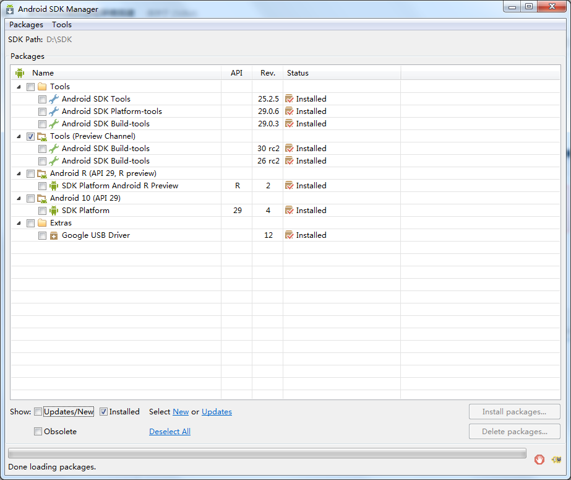
Task: Click the Tools folder icon
Action: [42, 87]
